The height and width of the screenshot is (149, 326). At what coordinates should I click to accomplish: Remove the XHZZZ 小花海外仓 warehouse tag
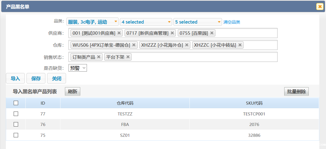coord(187,45)
